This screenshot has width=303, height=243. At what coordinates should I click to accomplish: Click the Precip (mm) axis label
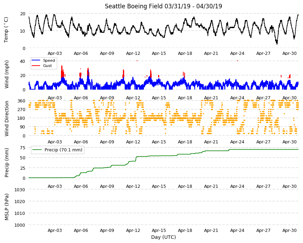tap(7, 162)
